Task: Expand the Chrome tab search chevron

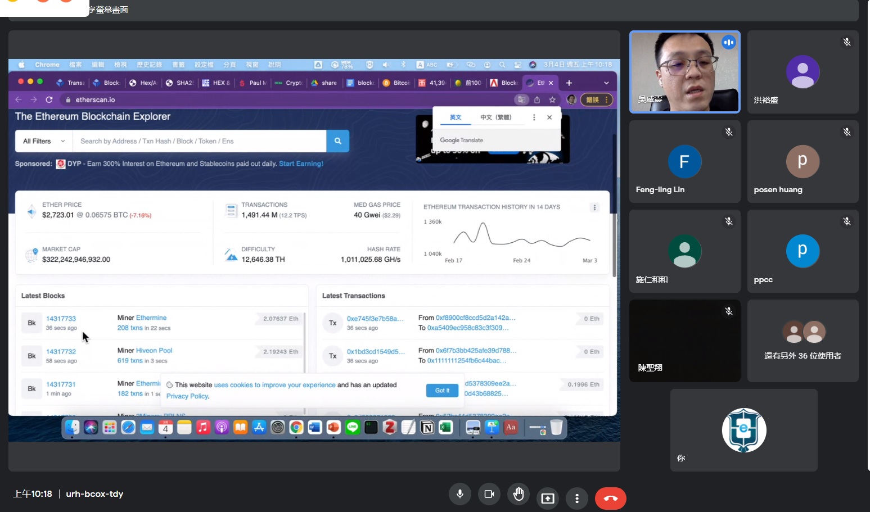Action: pyautogui.click(x=606, y=83)
